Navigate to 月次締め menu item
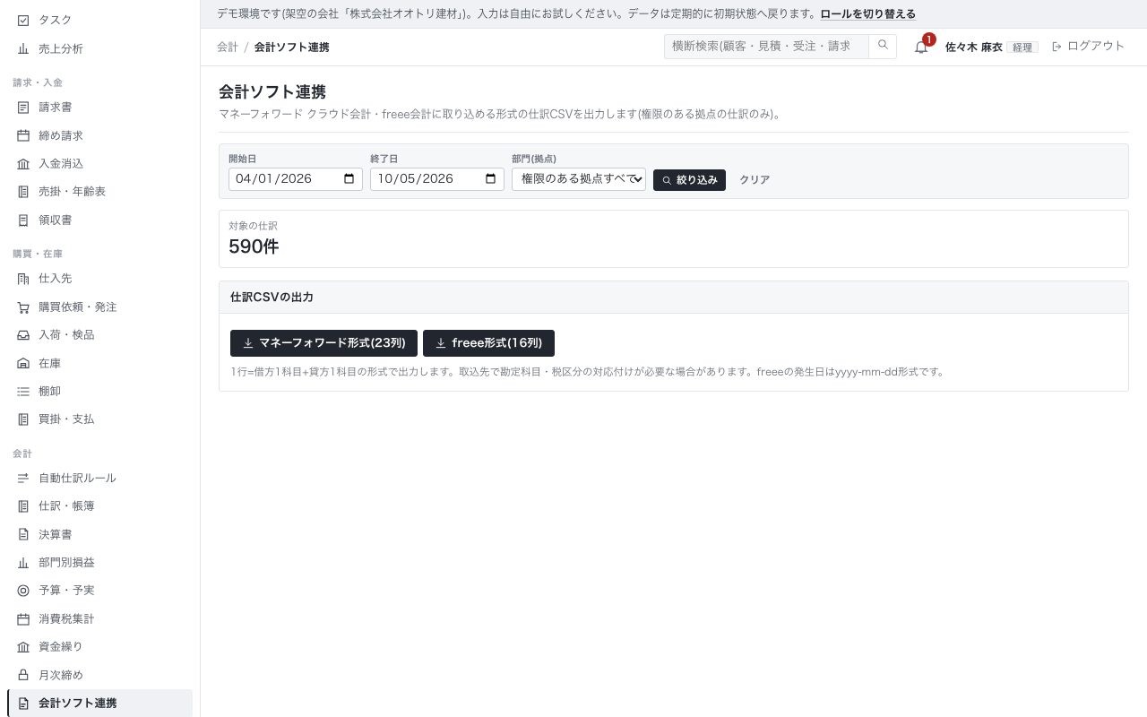 (x=99, y=675)
